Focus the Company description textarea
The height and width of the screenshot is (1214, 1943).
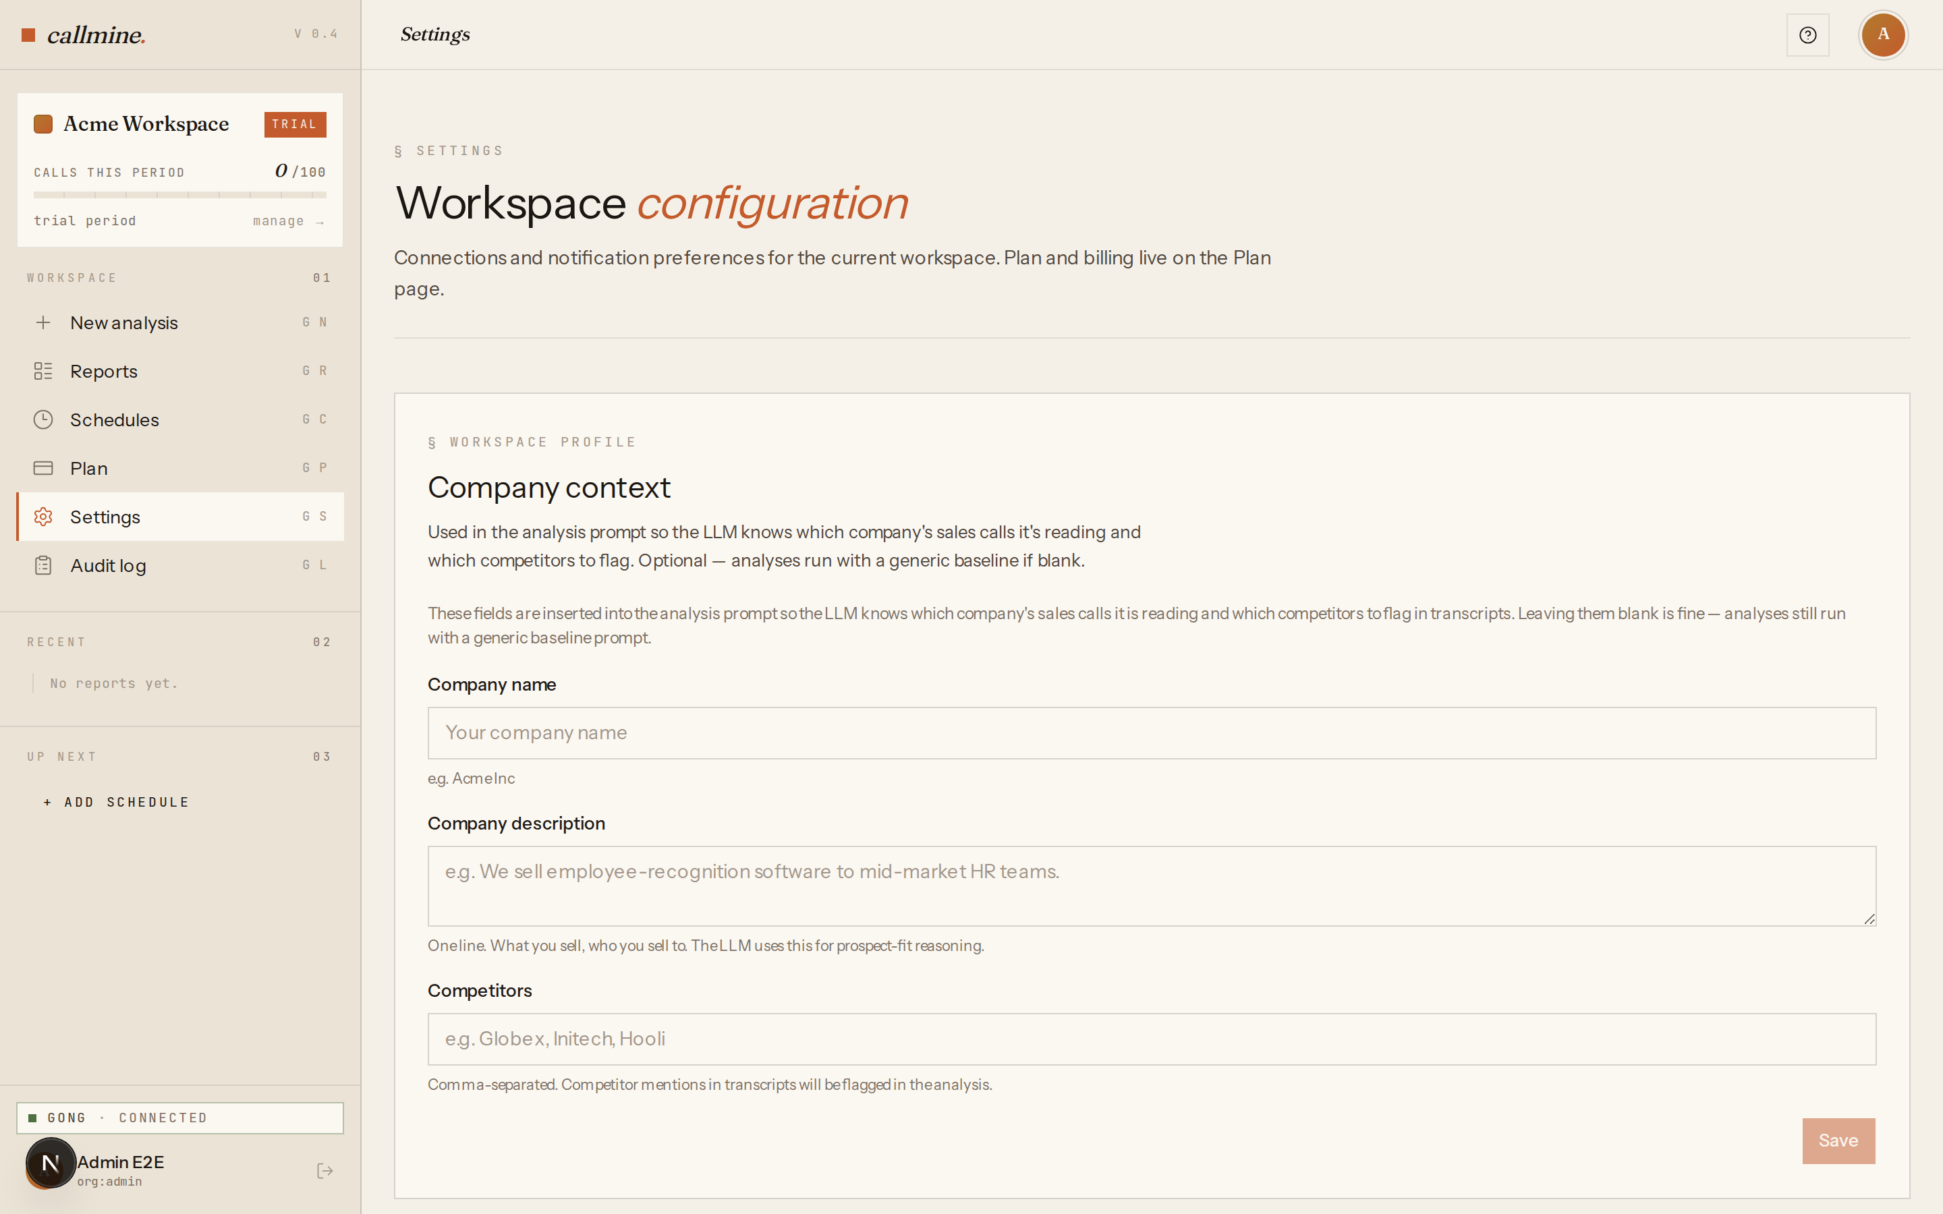click(1152, 886)
